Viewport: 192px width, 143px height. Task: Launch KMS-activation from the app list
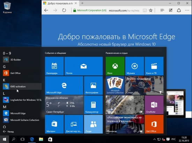coord(22,86)
